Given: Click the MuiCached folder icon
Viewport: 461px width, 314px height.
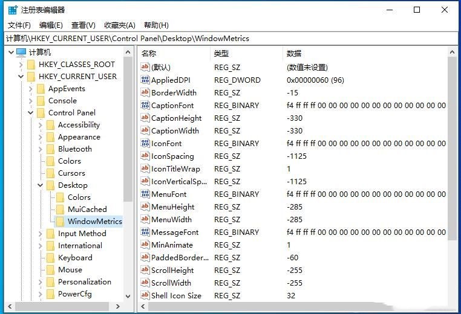Looking at the screenshot, I should (x=60, y=210).
